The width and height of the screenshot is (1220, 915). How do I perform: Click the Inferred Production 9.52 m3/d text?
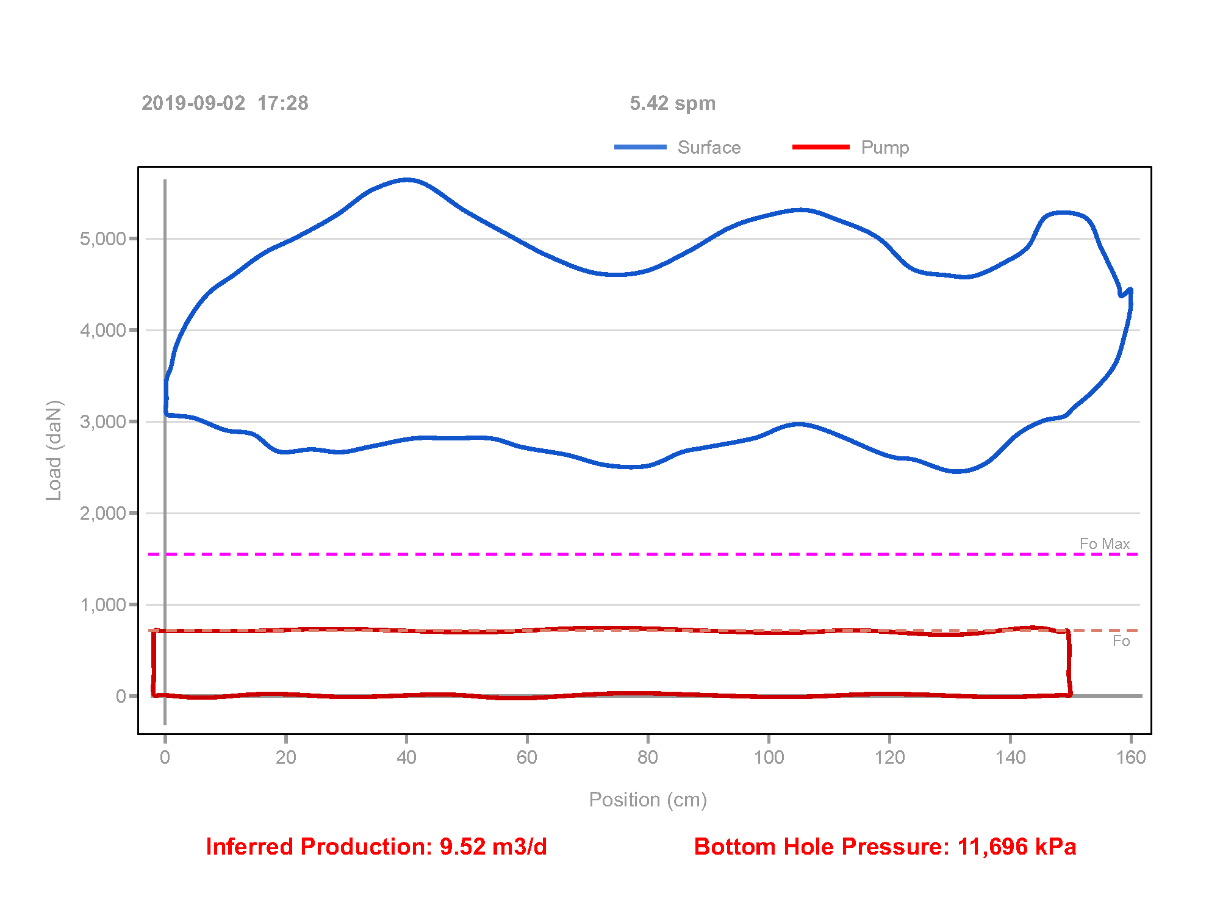[376, 847]
